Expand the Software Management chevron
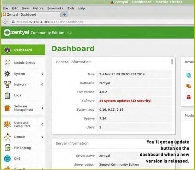Screen dimensions: 195x170 pyautogui.click(x=42, y=108)
